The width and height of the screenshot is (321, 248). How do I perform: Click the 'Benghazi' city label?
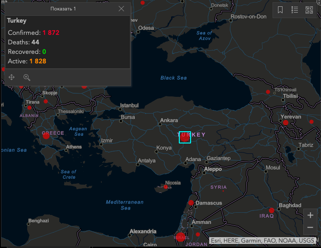click(x=38, y=220)
